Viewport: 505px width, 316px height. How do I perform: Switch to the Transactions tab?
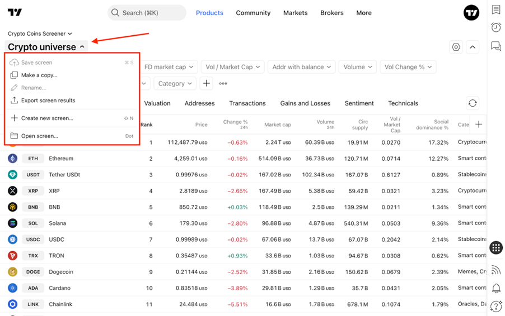(247, 103)
